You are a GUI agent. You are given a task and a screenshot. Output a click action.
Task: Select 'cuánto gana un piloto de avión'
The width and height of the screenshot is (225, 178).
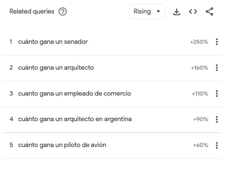[62, 145]
